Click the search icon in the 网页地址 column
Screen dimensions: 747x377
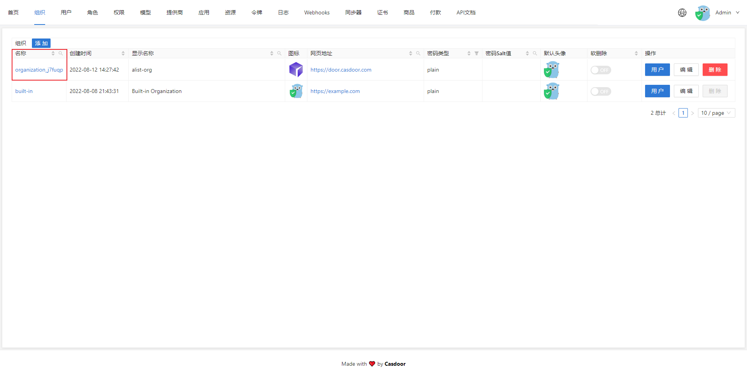click(418, 53)
